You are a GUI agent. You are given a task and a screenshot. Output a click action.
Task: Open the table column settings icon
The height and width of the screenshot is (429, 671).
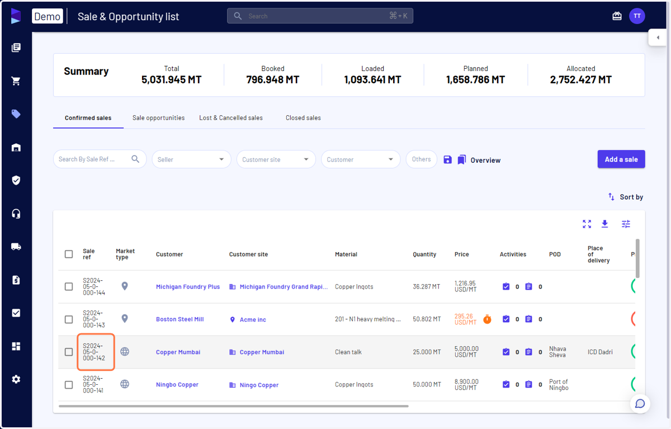tap(626, 224)
